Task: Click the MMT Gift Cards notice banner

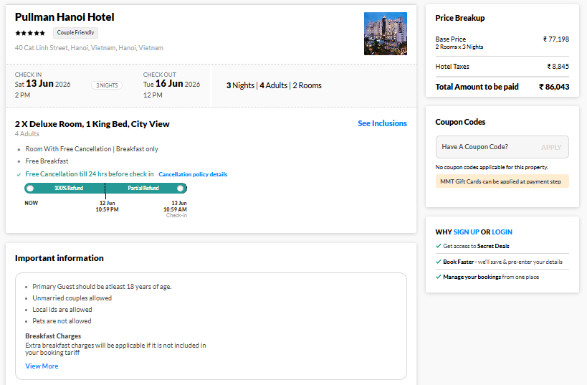Action: [x=502, y=181]
